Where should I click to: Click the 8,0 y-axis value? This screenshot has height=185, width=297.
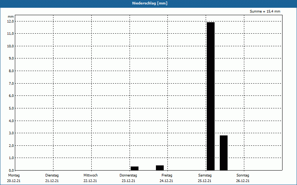(11, 71)
